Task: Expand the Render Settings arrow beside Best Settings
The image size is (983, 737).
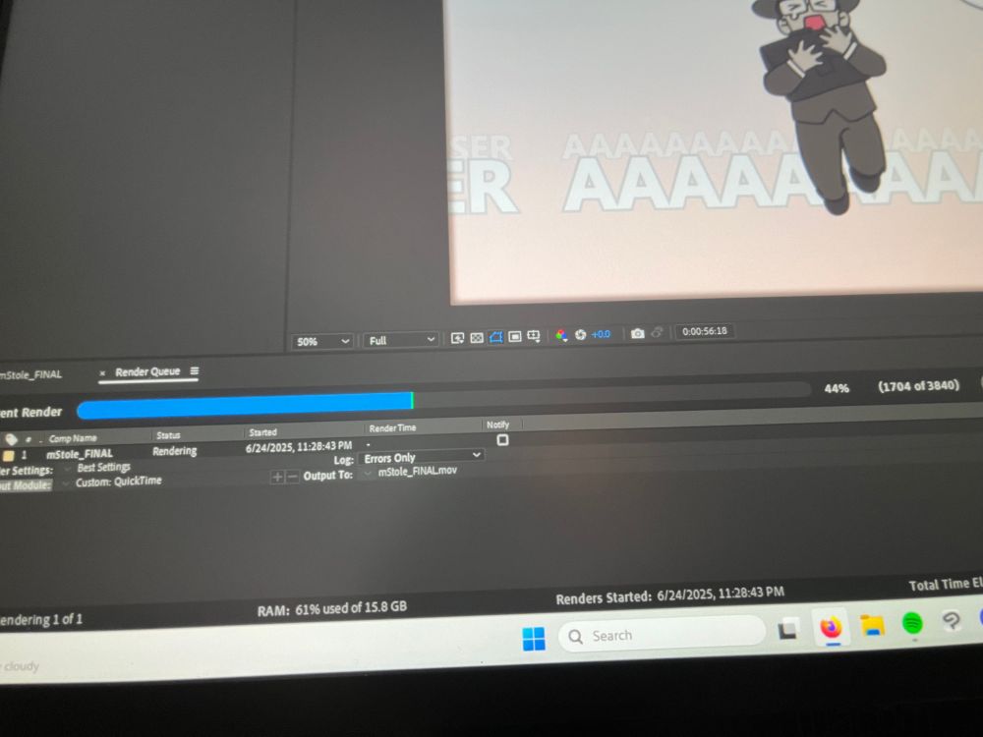Action: (67, 469)
